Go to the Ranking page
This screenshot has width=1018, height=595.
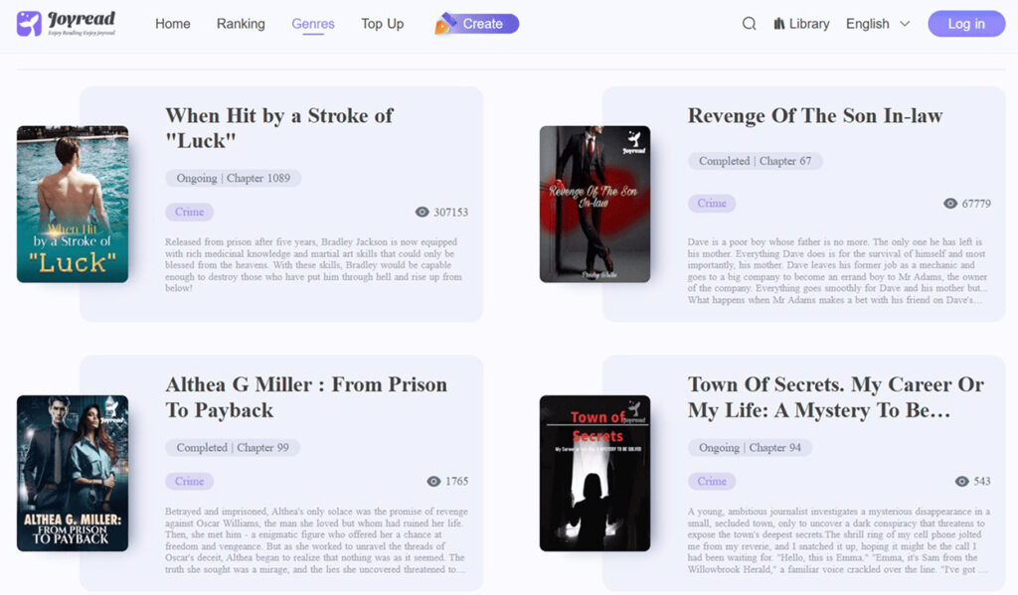(241, 24)
